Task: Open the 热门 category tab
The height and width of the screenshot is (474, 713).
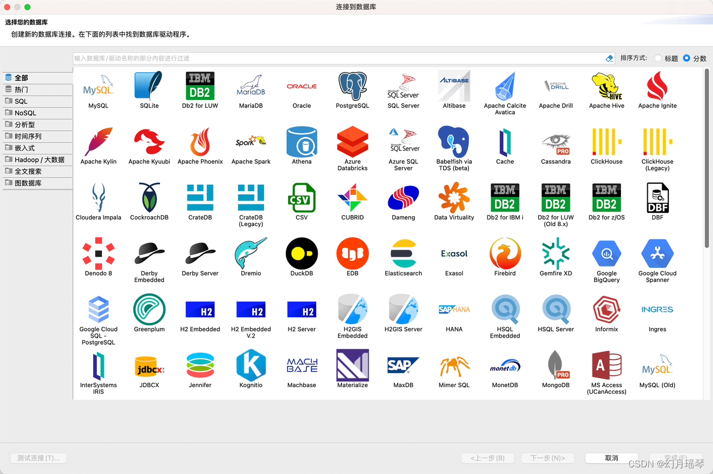Action: (37, 90)
